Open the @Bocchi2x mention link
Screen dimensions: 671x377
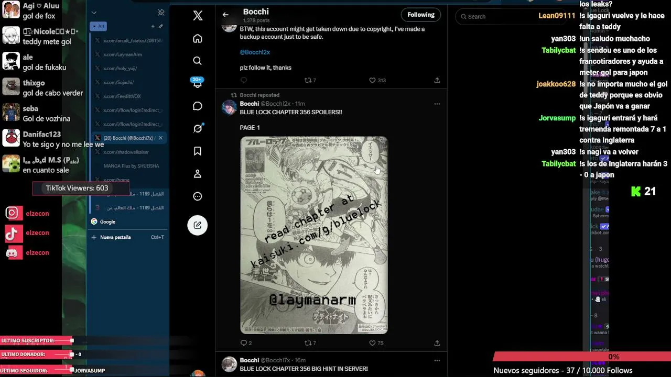click(x=255, y=52)
